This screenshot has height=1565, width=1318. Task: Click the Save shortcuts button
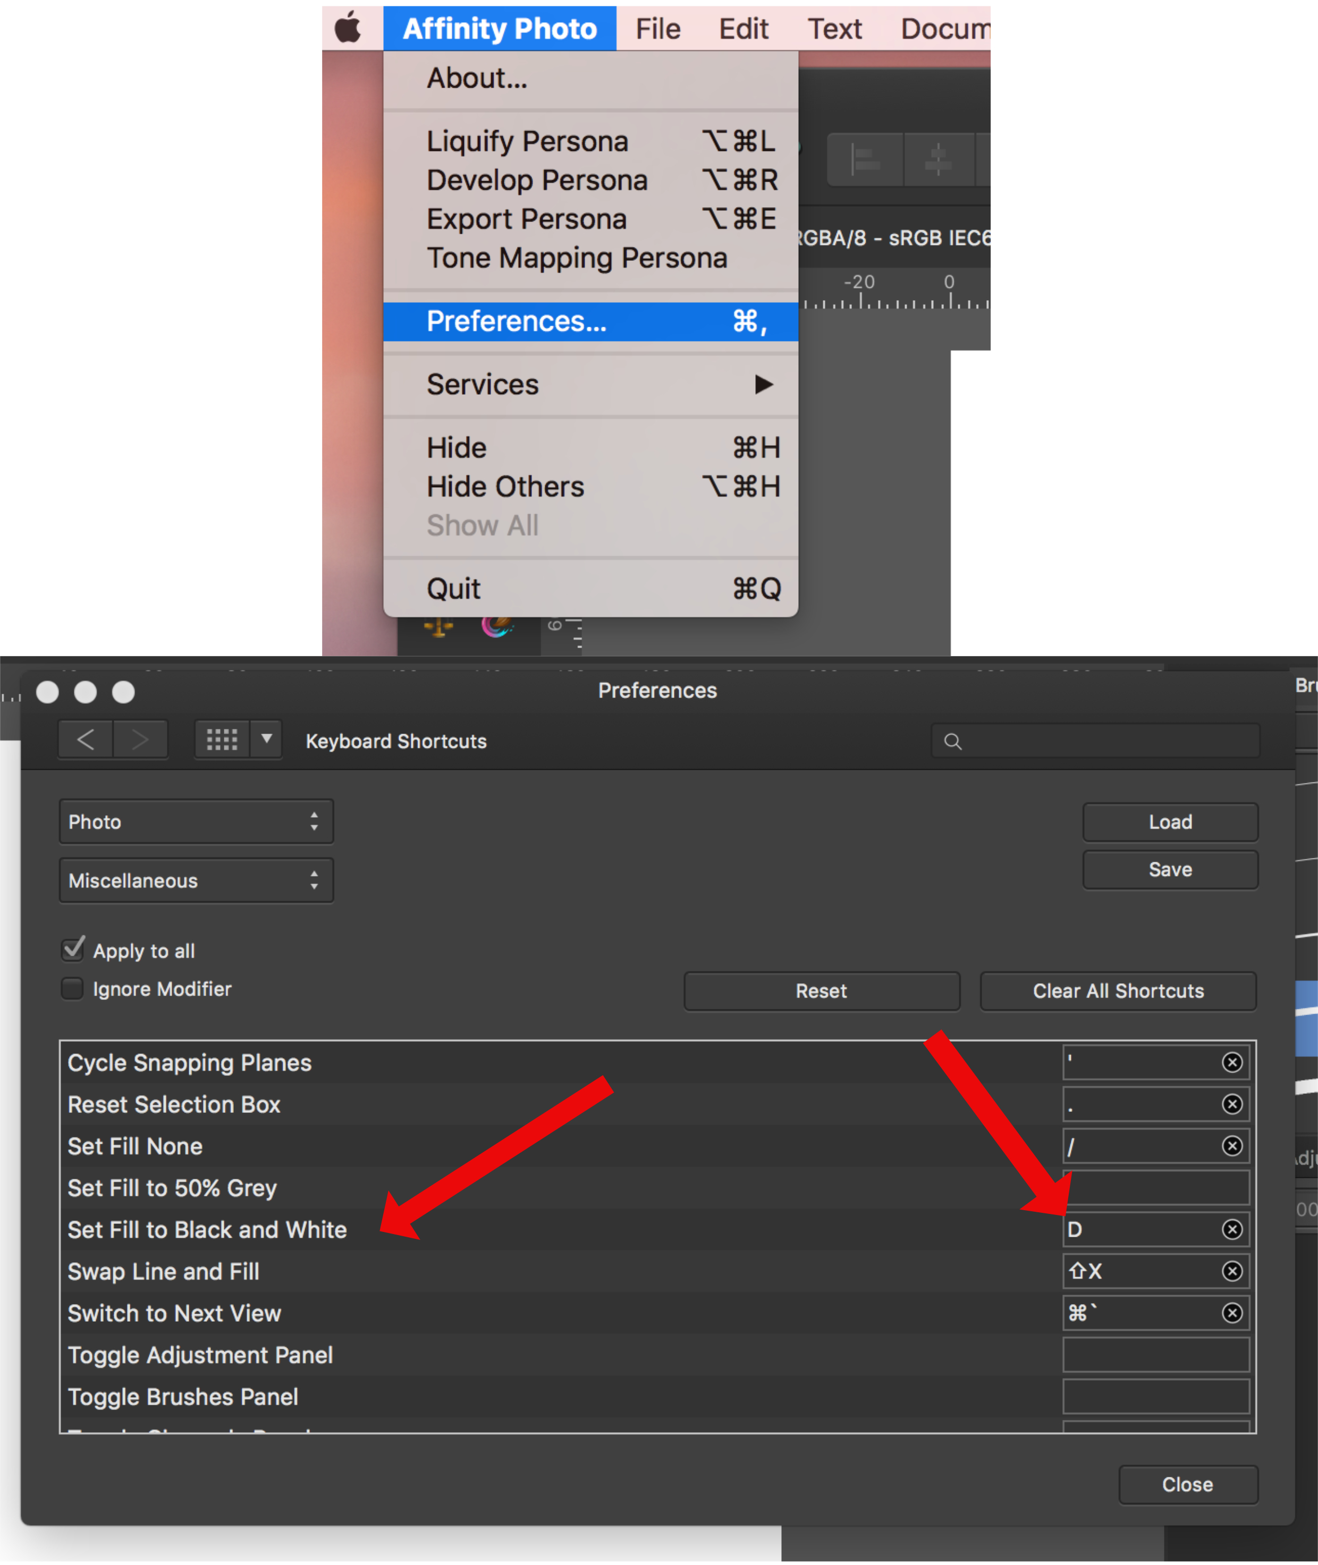[x=1170, y=870]
